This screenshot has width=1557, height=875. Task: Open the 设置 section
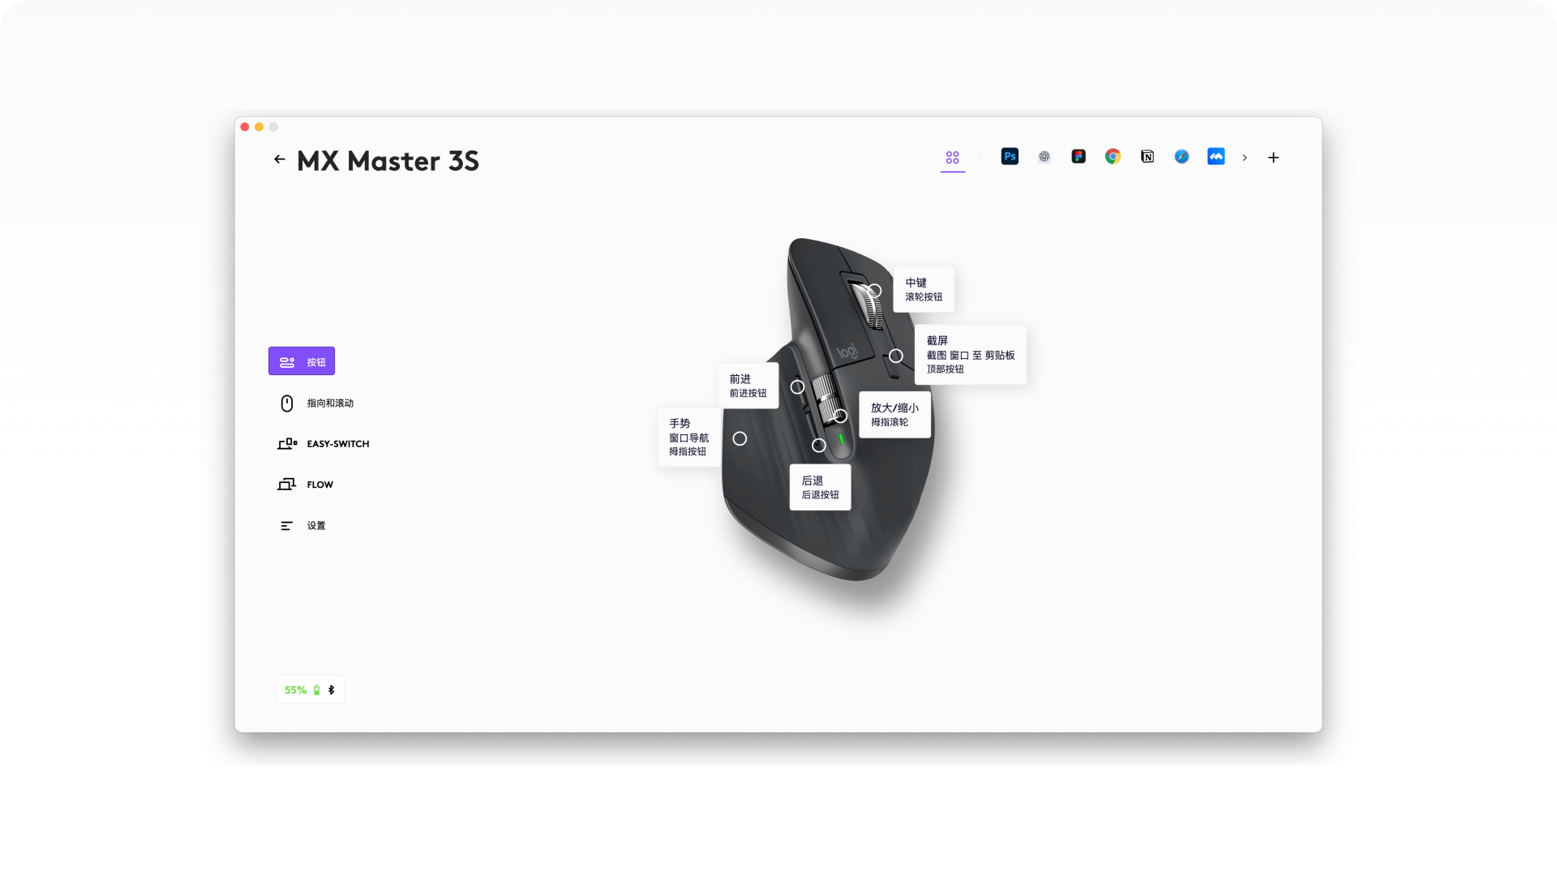(302, 526)
